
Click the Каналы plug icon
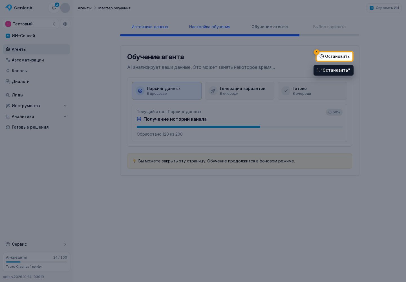tap(8, 71)
